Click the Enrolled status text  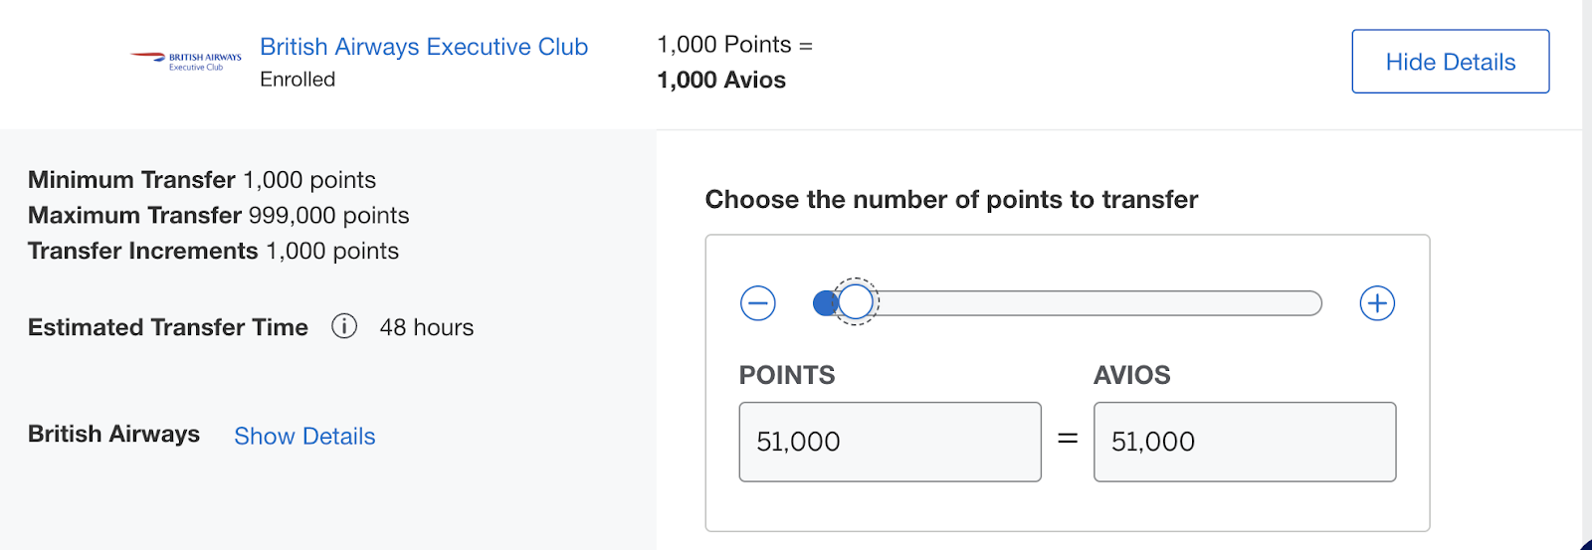click(298, 80)
